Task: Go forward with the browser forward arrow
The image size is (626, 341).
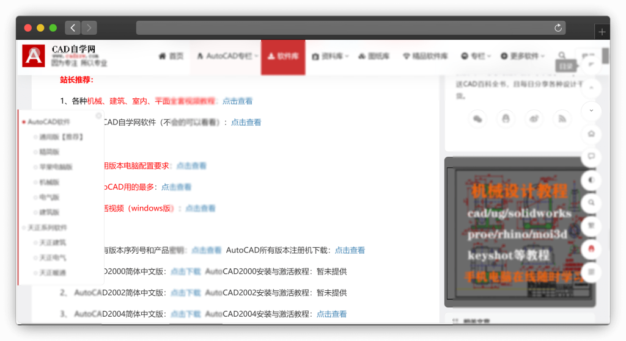Action: tap(89, 28)
